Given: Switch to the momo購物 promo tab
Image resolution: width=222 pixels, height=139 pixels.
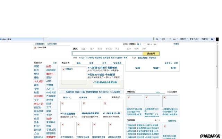Looking at the screenshot, I should click(x=172, y=92).
